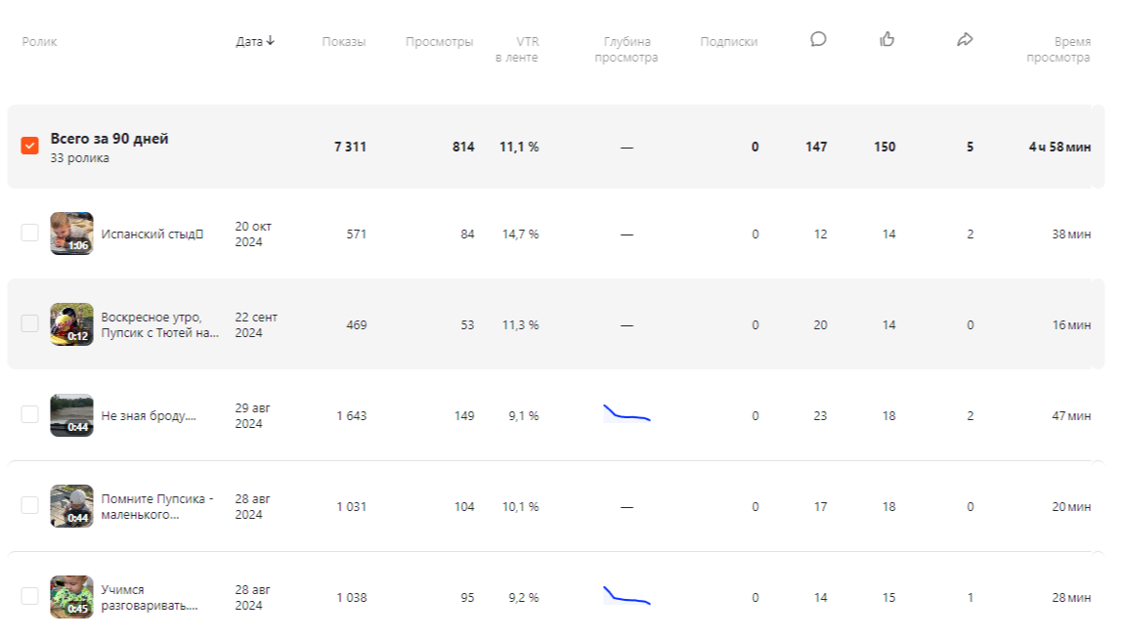Open the 'Учимся разговаривать' title link
Screen dimensions: 1122x639
click(x=149, y=597)
